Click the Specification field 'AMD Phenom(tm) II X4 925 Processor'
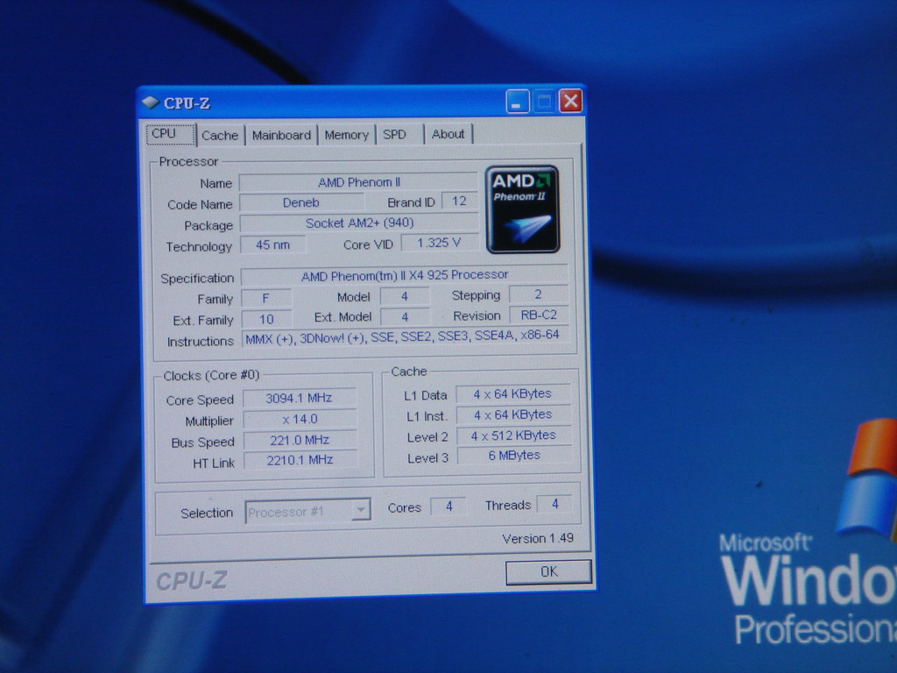The width and height of the screenshot is (897, 673). click(x=405, y=275)
